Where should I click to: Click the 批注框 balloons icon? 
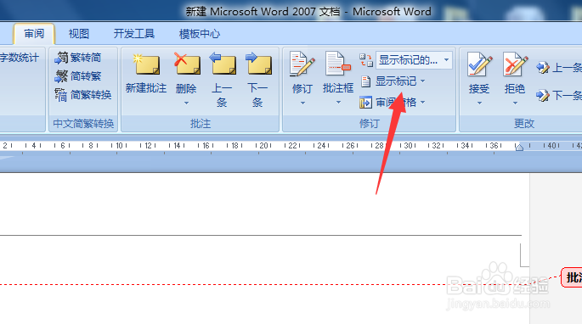click(x=338, y=64)
